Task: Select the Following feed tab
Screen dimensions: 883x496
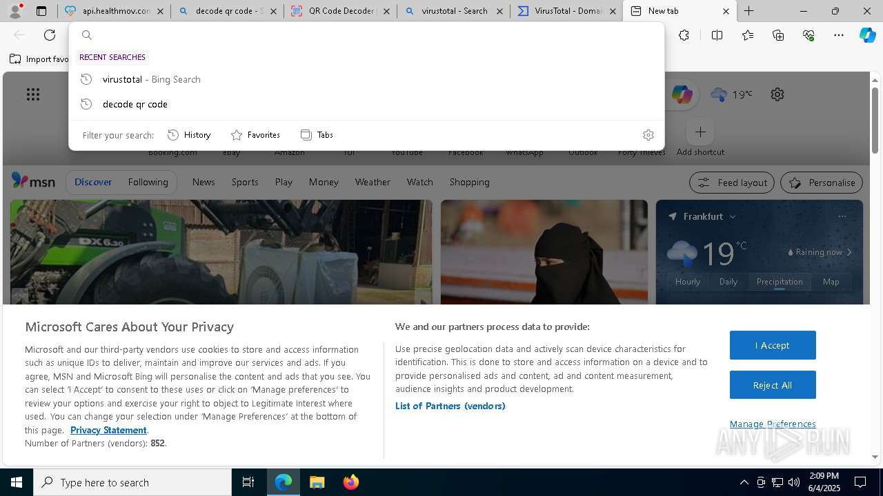Action: pyautogui.click(x=148, y=182)
